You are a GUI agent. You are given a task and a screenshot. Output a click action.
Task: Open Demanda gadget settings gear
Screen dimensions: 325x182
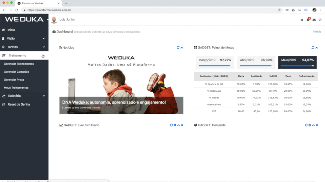click(x=310, y=125)
